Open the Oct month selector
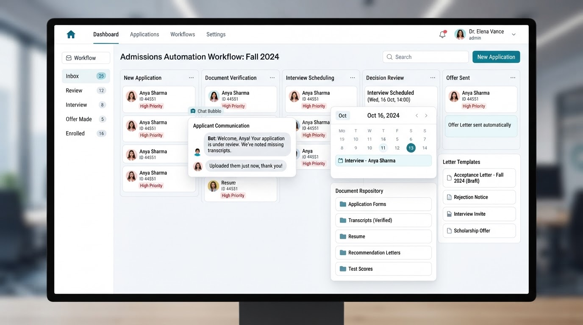This screenshot has width=583, height=325. coord(343,116)
